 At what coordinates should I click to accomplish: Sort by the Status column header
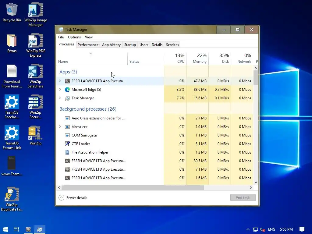(146, 59)
